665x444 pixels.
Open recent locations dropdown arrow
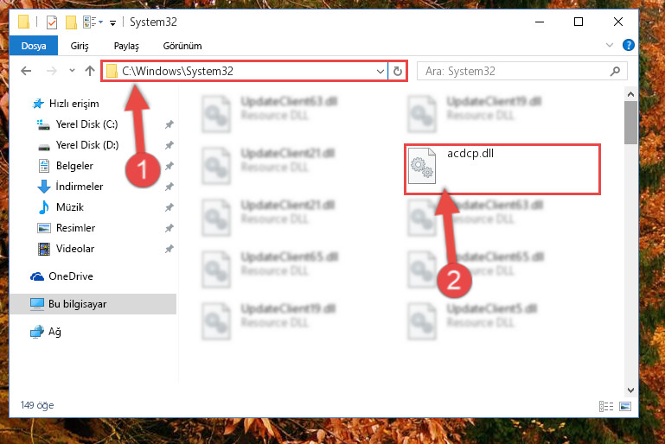coord(72,71)
